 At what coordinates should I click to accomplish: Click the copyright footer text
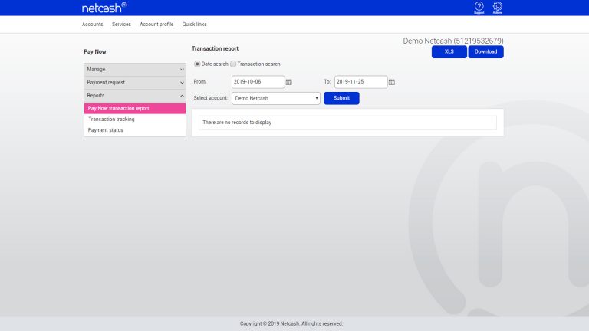pyautogui.click(x=291, y=323)
